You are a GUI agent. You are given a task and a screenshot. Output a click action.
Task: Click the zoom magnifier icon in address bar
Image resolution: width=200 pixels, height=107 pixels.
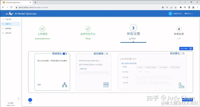pyautogui.click(x=167, y=7)
